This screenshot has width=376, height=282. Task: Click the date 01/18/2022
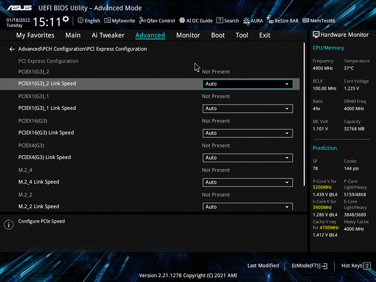pos(18,20)
